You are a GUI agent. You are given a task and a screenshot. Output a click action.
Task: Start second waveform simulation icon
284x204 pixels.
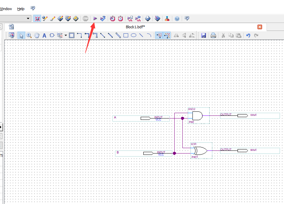pyautogui.click(x=138, y=19)
